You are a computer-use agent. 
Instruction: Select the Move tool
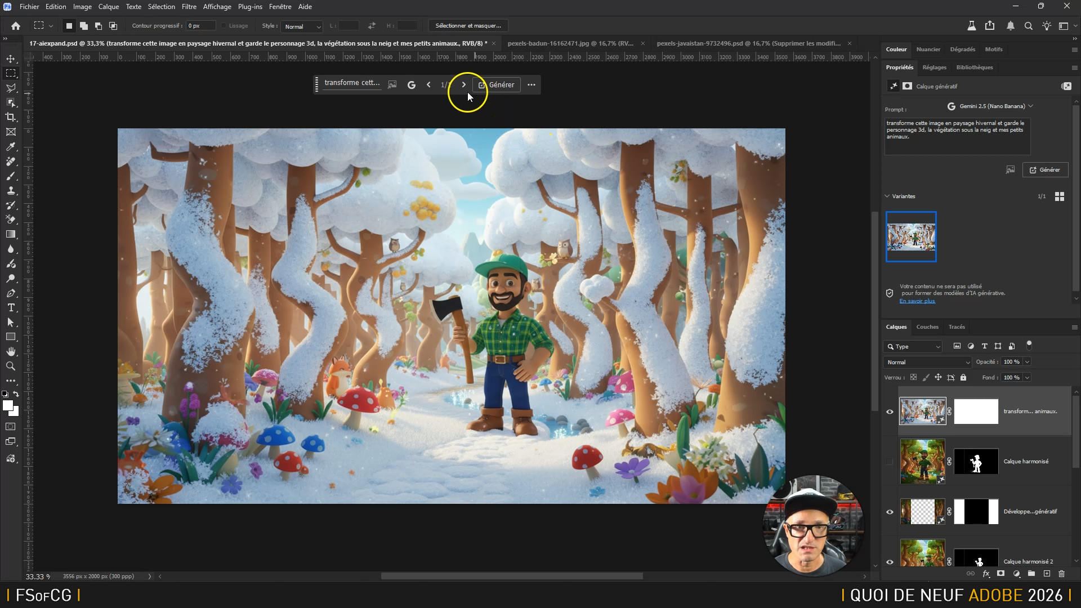pyautogui.click(x=11, y=59)
